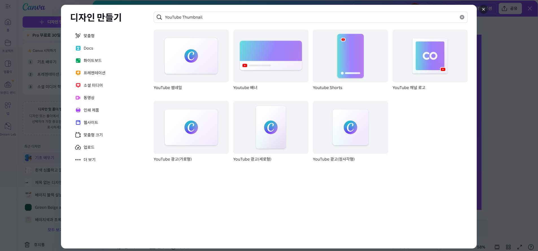The image size is (538, 251).
Task: Click the Youtube Shorts text label
Action: click(x=328, y=88)
